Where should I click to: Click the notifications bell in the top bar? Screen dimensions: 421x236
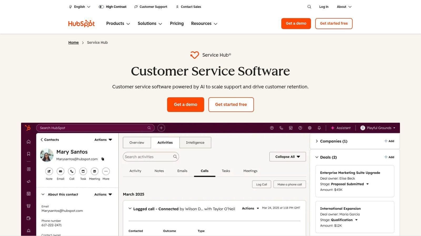coord(319,128)
